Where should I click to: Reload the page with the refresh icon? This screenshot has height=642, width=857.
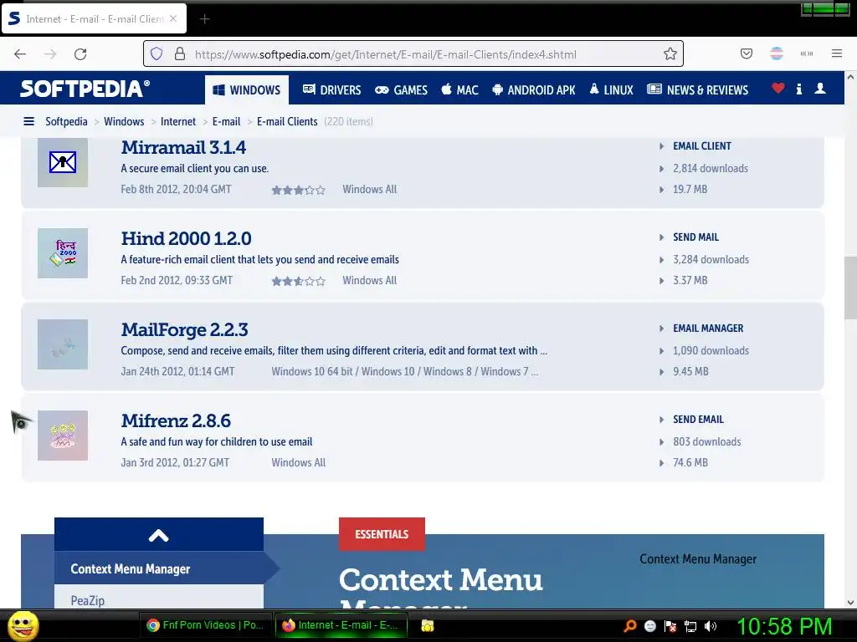point(80,54)
